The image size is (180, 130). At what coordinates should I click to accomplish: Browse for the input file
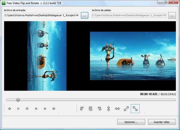pos(85,15)
